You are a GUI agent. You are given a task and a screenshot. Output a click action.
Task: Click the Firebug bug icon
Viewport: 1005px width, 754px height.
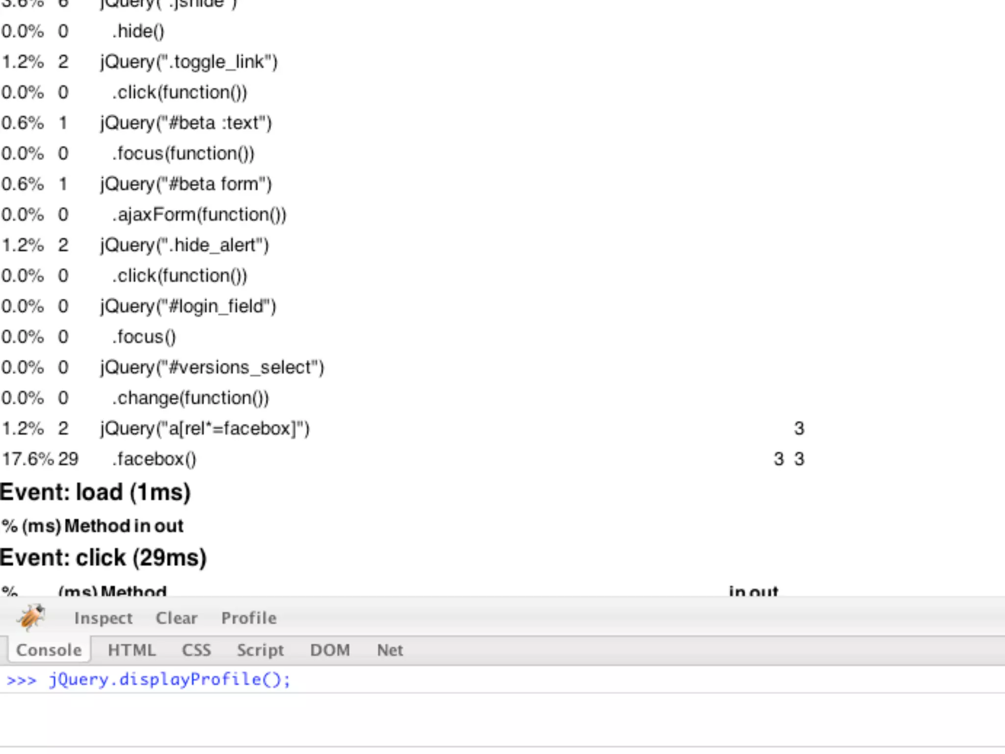(x=31, y=618)
